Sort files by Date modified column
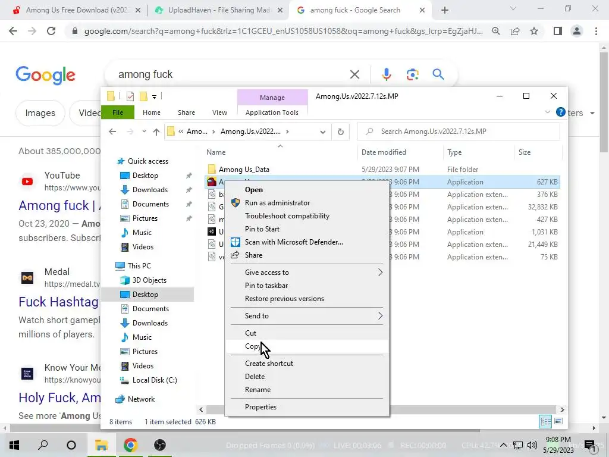 click(x=400, y=152)
